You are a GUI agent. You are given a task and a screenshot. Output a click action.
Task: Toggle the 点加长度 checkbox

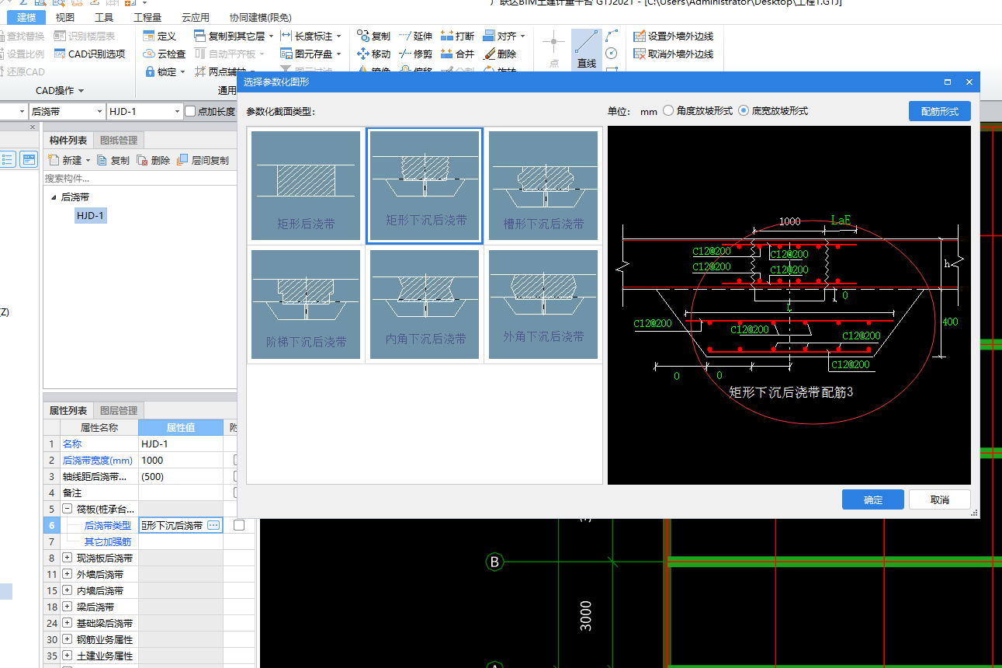click(x=190, y=112)
